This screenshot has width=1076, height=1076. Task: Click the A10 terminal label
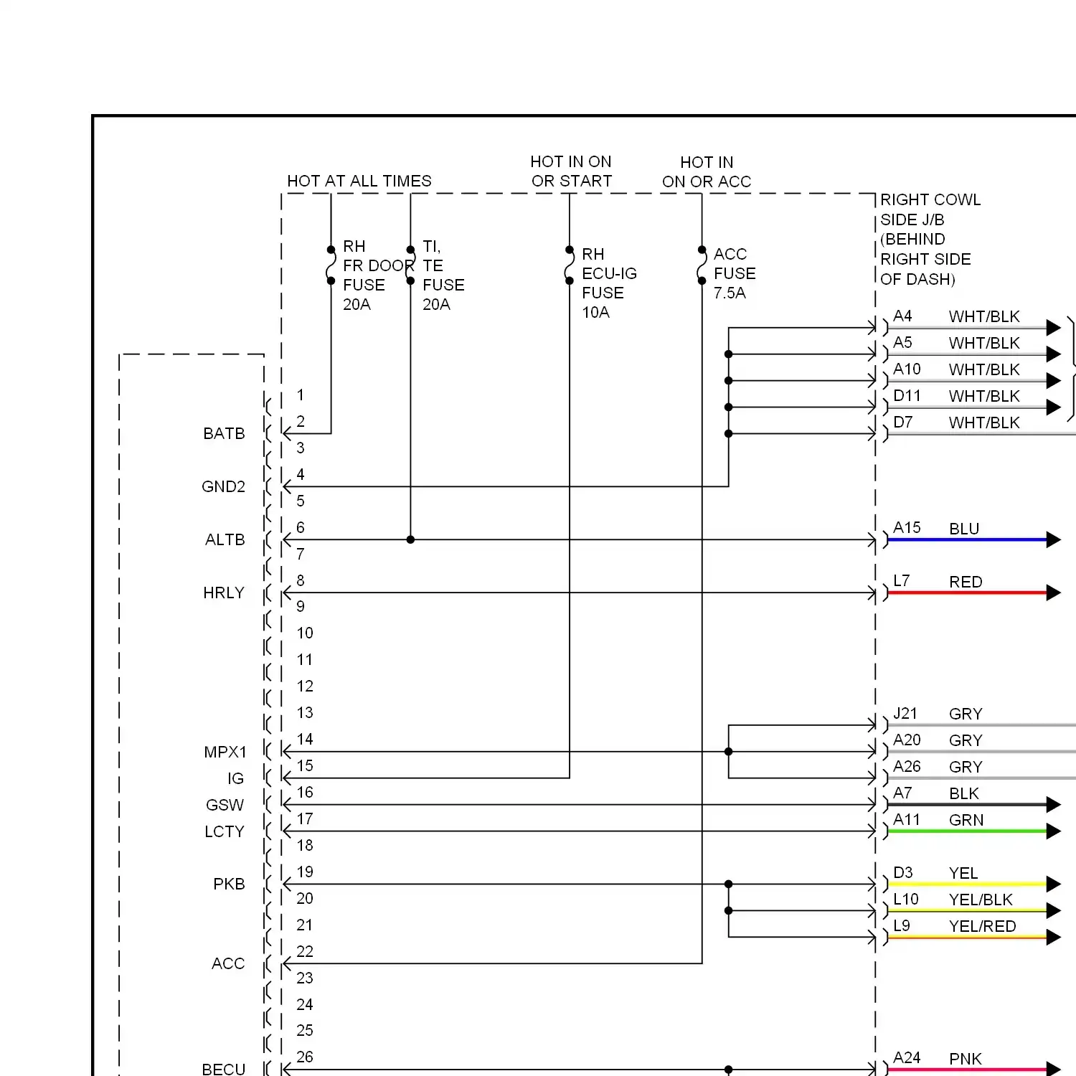click(907, 369)
